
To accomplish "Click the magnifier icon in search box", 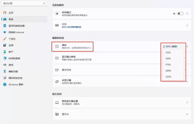I will pyautogui.click(x=44, y=3).
